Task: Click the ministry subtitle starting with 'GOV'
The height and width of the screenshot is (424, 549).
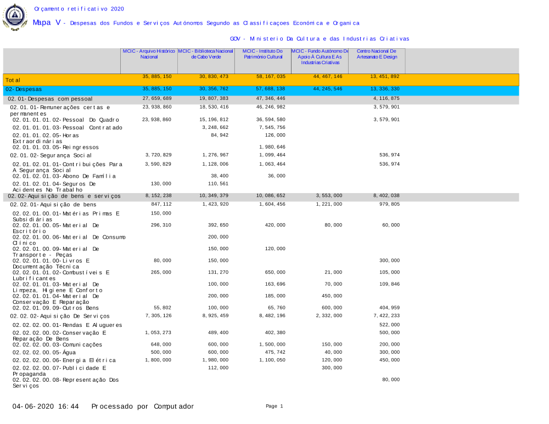Action: click(x=320, y=39)
